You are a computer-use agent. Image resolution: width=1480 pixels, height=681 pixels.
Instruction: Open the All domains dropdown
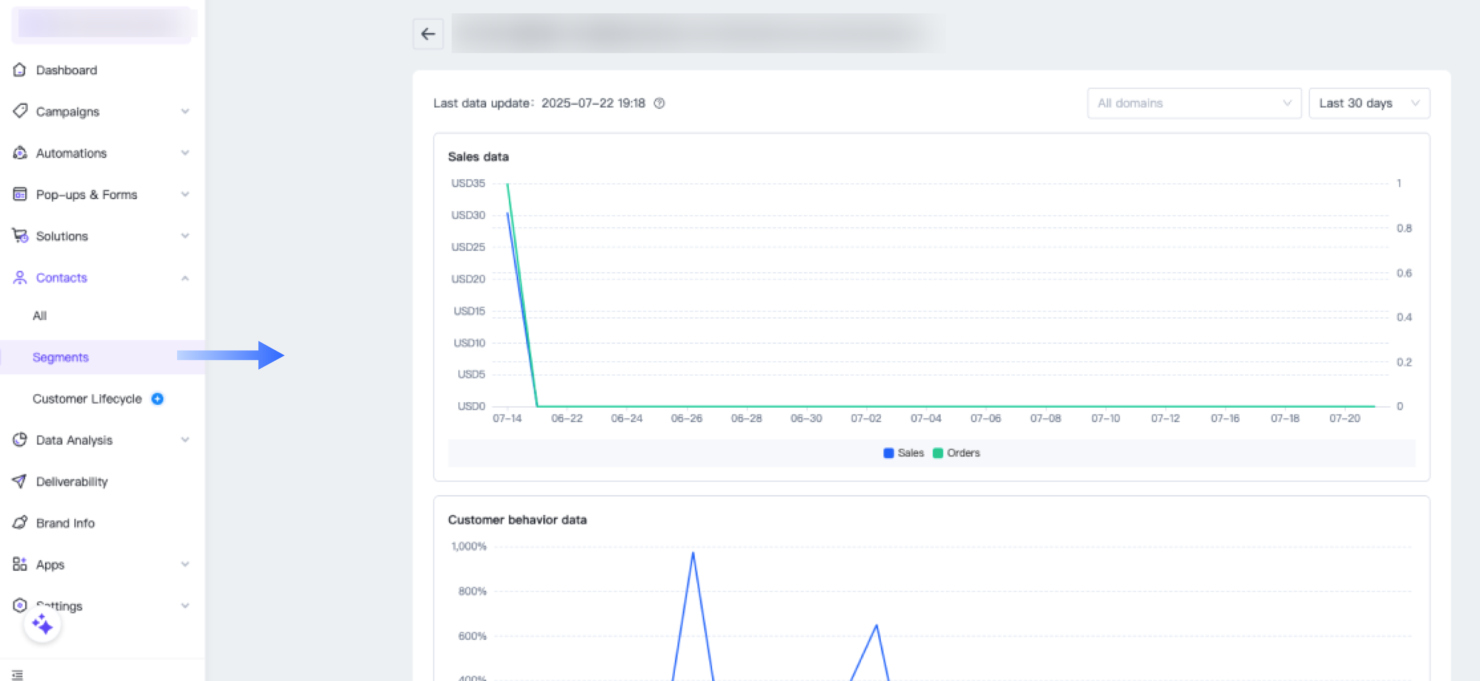click(1193, 103)
